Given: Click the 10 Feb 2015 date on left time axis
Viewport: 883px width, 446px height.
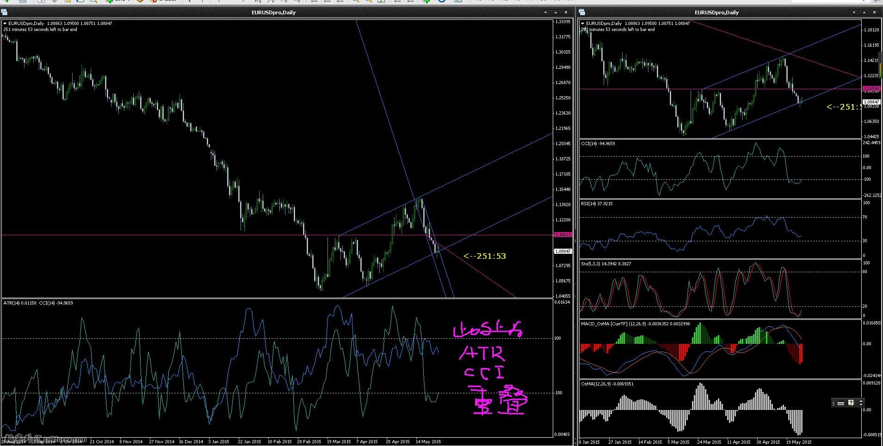Looking at the screenshot, I should 280,442.
